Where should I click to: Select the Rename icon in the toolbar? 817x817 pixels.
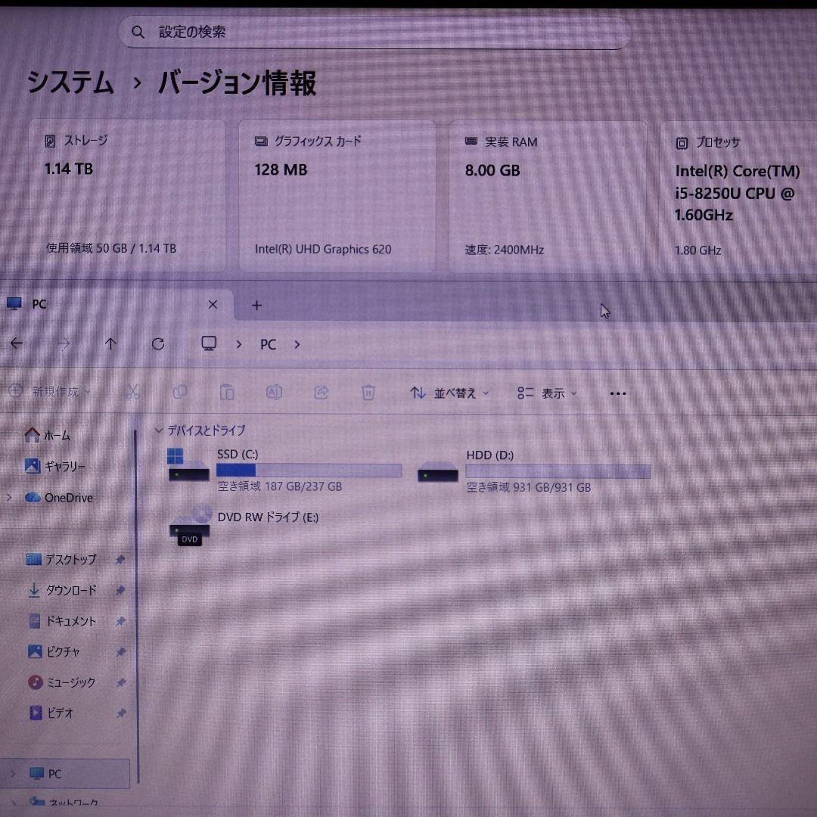274,393
